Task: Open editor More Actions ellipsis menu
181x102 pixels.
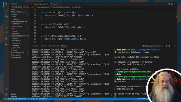Action: (x=175, y=4)
